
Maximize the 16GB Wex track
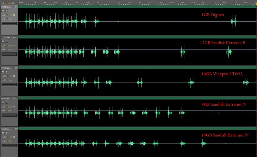click(x=16, y=68)
